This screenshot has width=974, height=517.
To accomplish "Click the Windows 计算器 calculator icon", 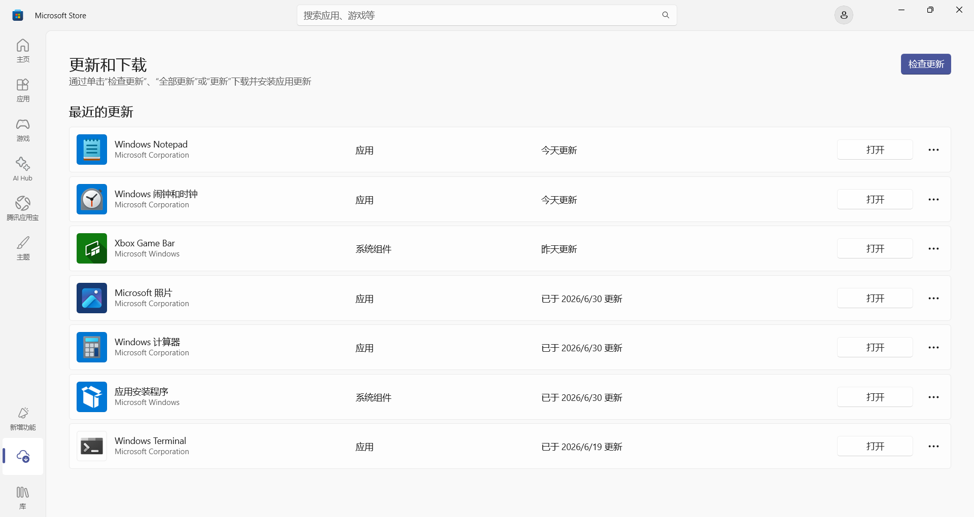I will pos(92,347).
